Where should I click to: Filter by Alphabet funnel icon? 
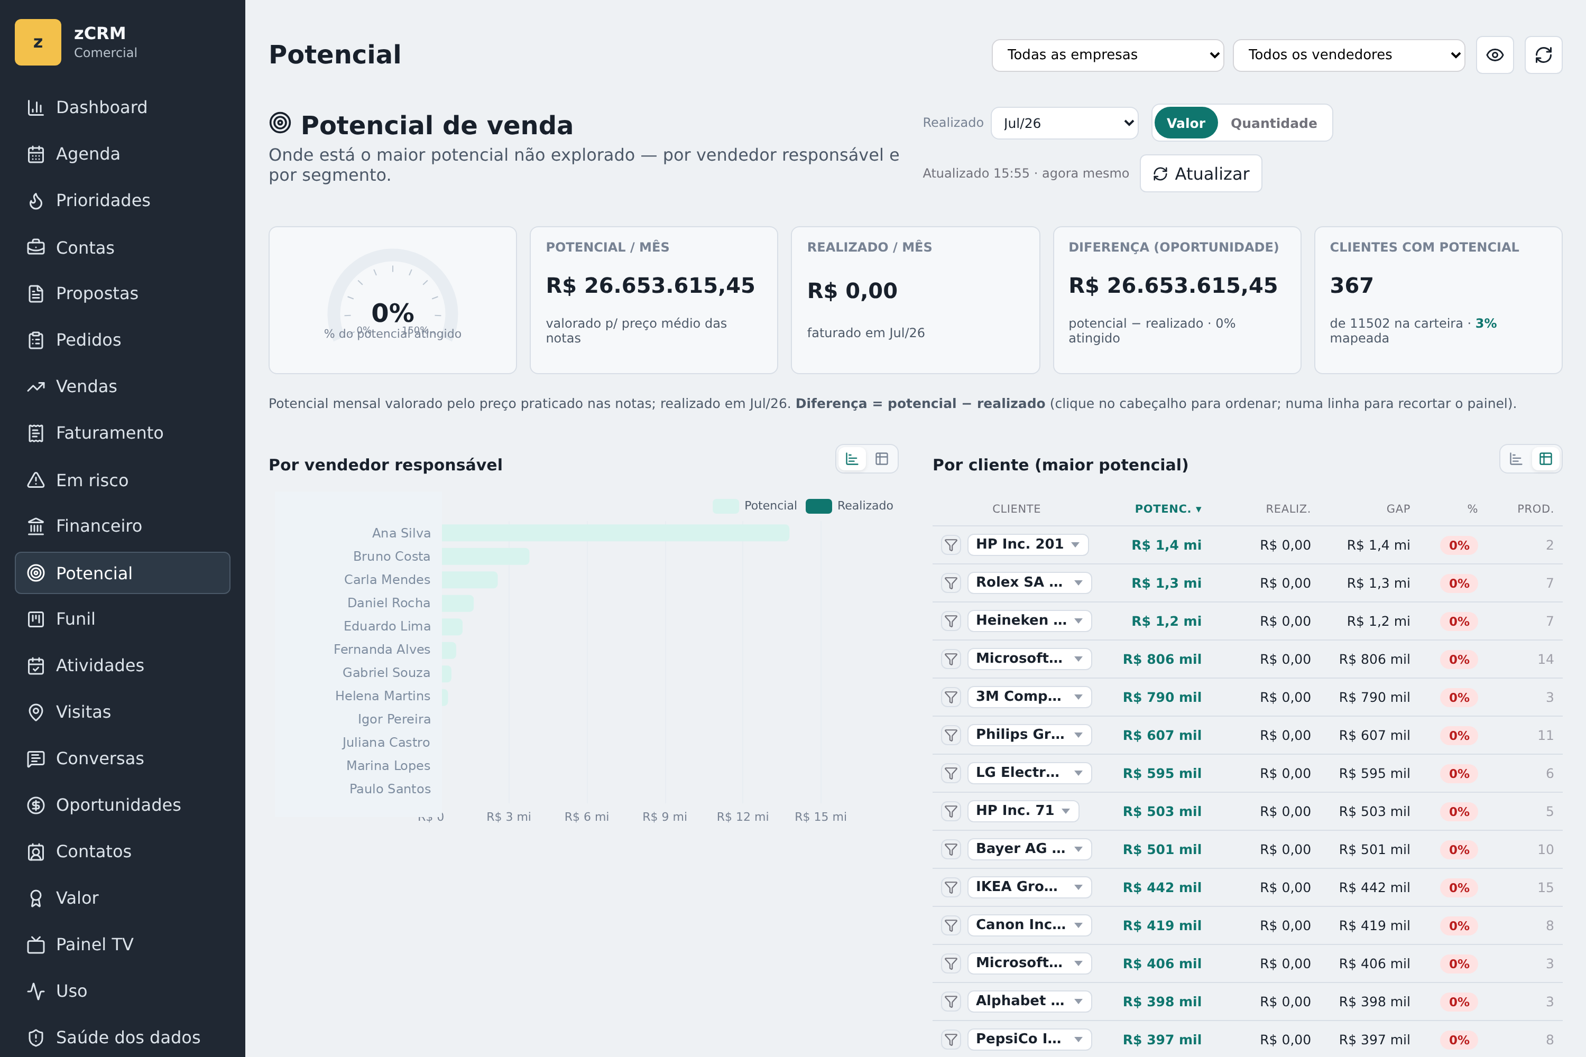pyautogui.click(x=951, y=1002)
